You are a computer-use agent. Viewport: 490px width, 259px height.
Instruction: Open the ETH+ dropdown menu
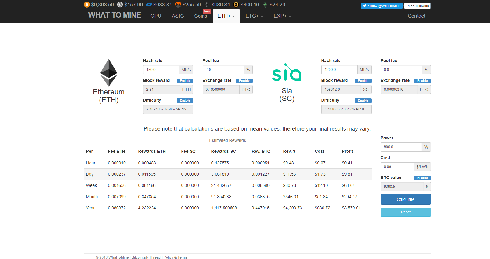226,16
